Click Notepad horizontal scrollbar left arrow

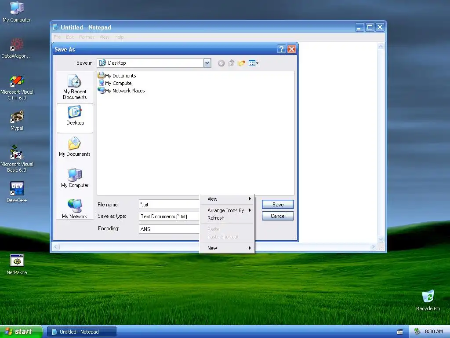(x=56, y=246)
